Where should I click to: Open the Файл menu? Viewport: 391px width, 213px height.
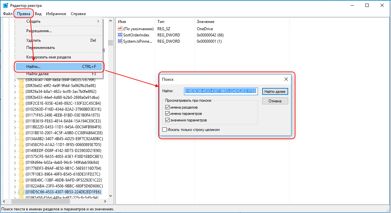[8, 14]
